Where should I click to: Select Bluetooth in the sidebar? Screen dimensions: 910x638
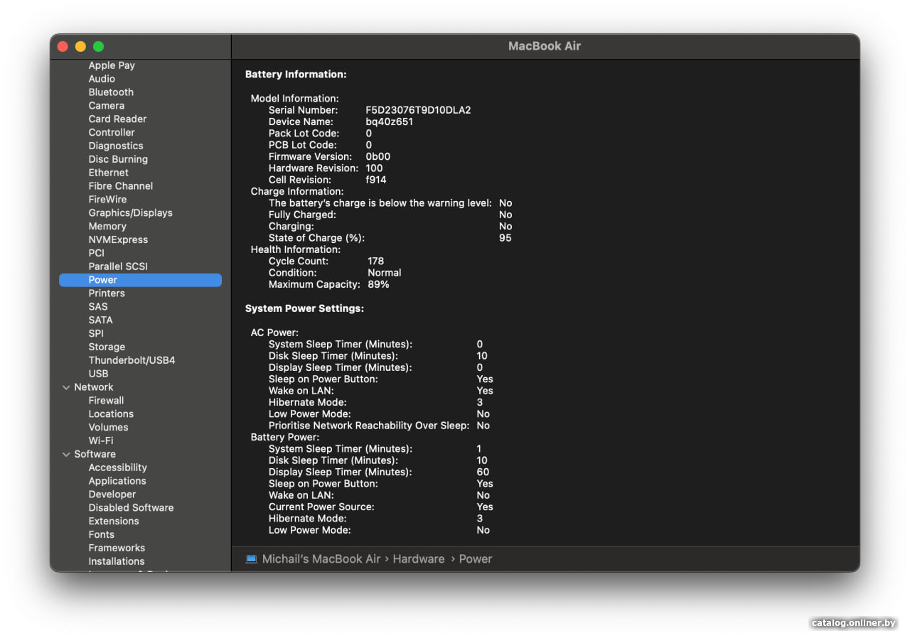pyautogui.click(x=111, y=92)
